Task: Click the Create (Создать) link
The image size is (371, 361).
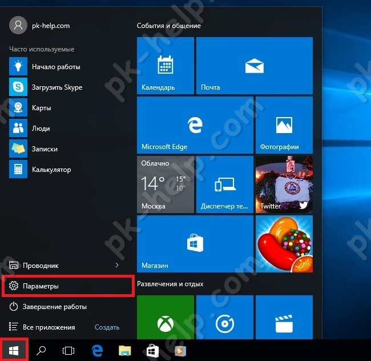Action: [107, 327]
